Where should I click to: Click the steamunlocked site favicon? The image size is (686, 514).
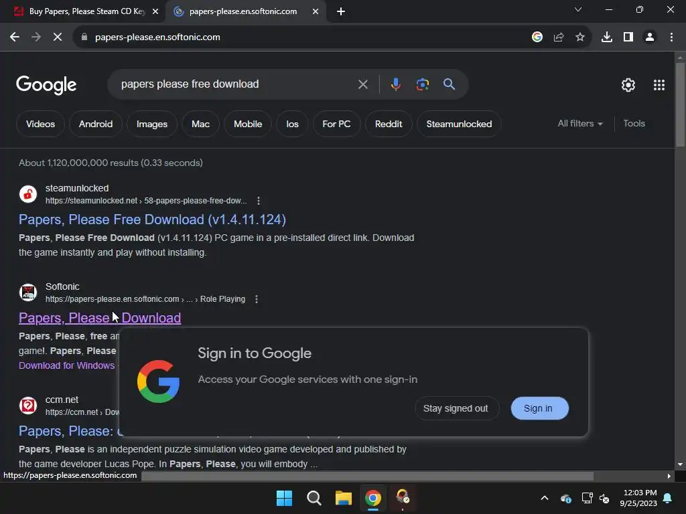click(28, 194)
